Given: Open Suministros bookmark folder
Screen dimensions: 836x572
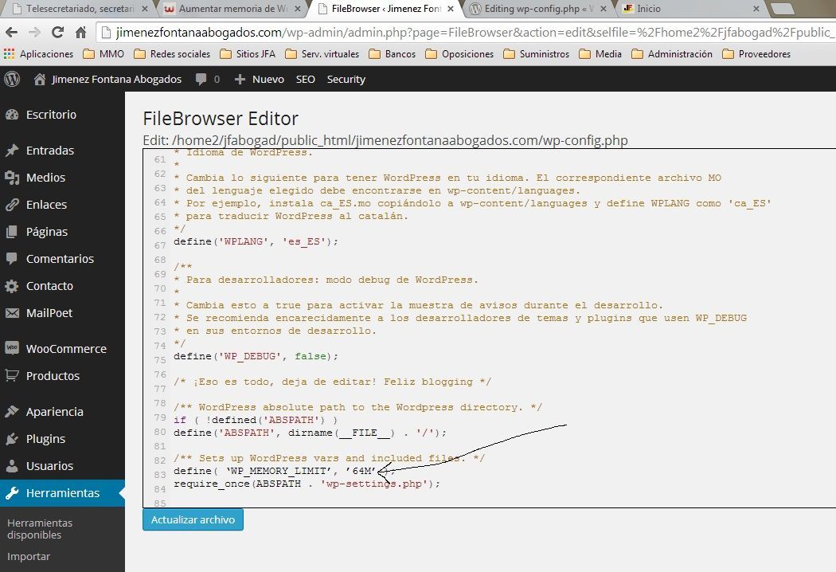Looking at the screenshot, I should tap(536, 54).
